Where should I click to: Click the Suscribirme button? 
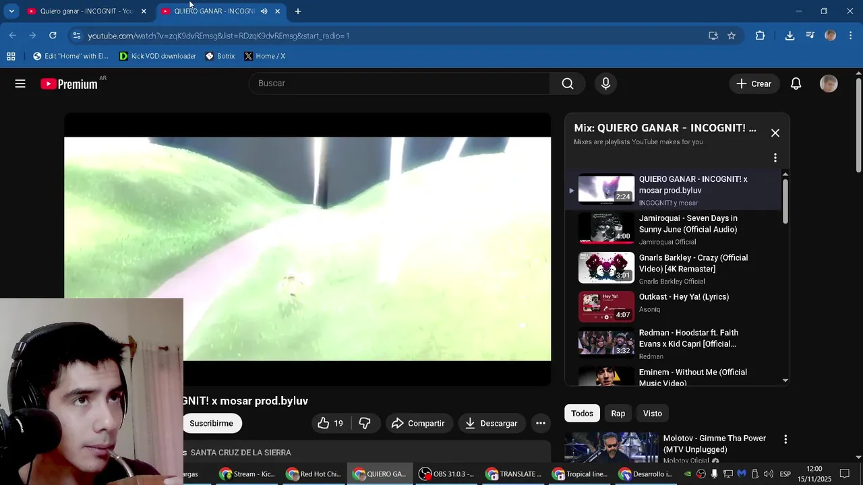[x=211, y=423]
